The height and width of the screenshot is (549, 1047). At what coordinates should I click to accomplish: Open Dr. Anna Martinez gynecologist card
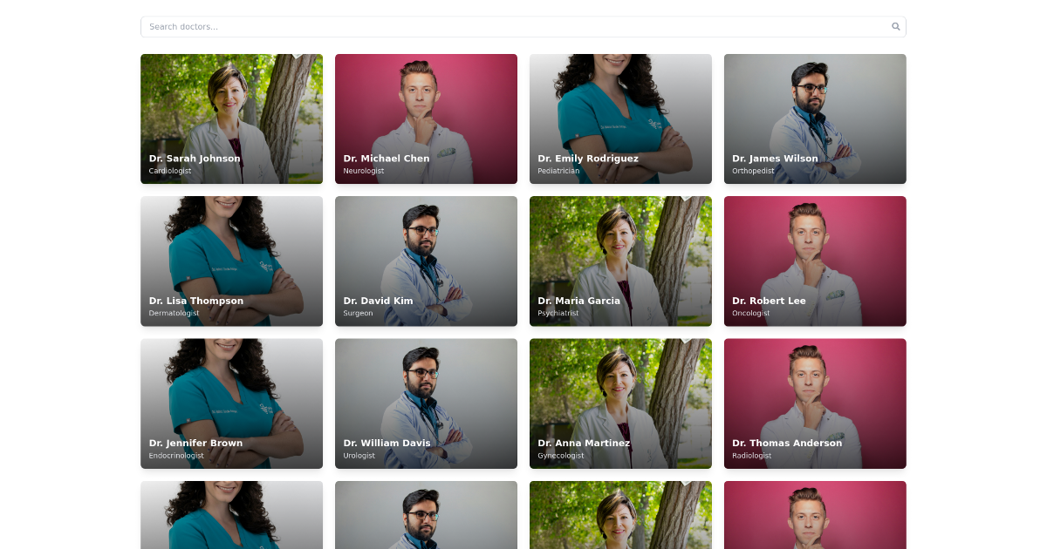620,403
